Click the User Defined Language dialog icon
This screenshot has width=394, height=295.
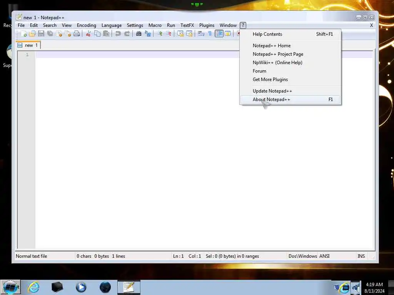coord(228,34)
